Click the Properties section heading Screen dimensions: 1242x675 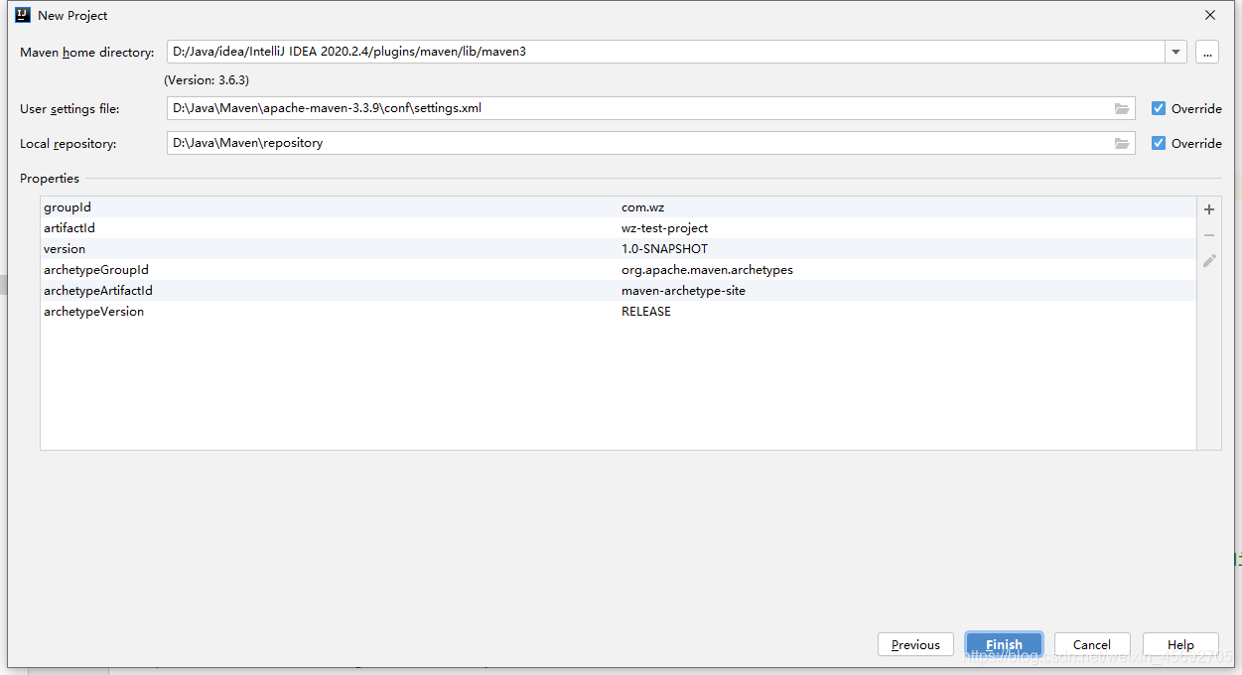pos(50,179)
